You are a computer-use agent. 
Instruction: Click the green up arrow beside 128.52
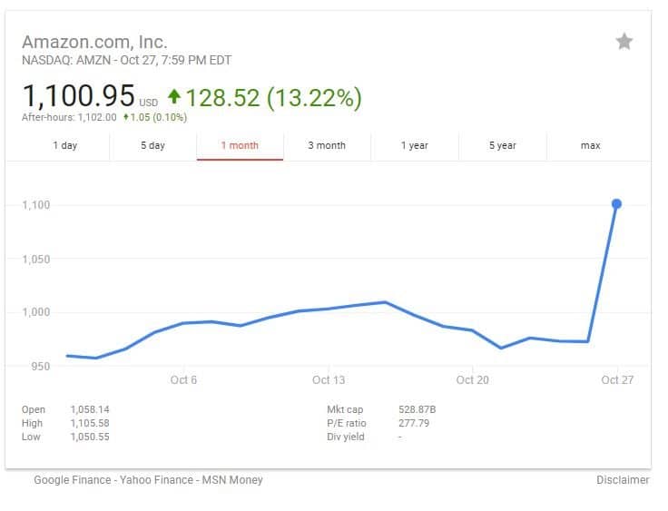coord(174,97)
